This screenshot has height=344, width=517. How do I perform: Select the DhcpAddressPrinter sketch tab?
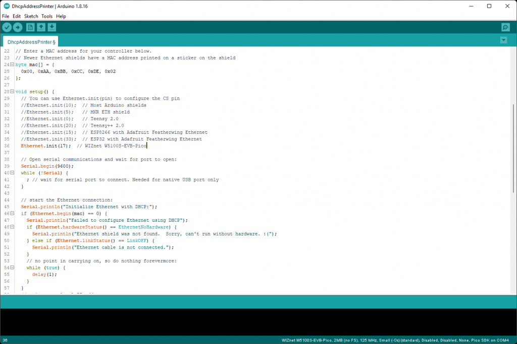pos(31,42)
